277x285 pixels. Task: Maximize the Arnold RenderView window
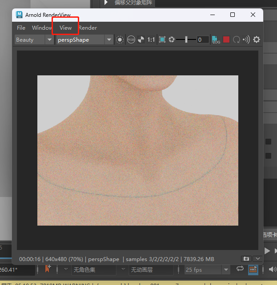233,15
